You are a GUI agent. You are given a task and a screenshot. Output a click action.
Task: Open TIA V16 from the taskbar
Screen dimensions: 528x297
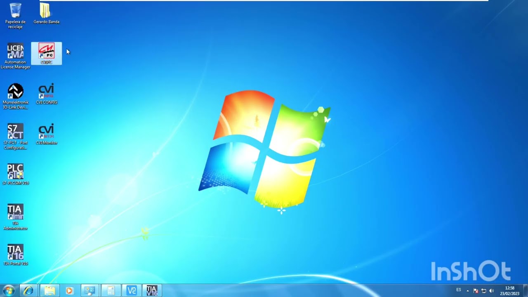(152, 291)
